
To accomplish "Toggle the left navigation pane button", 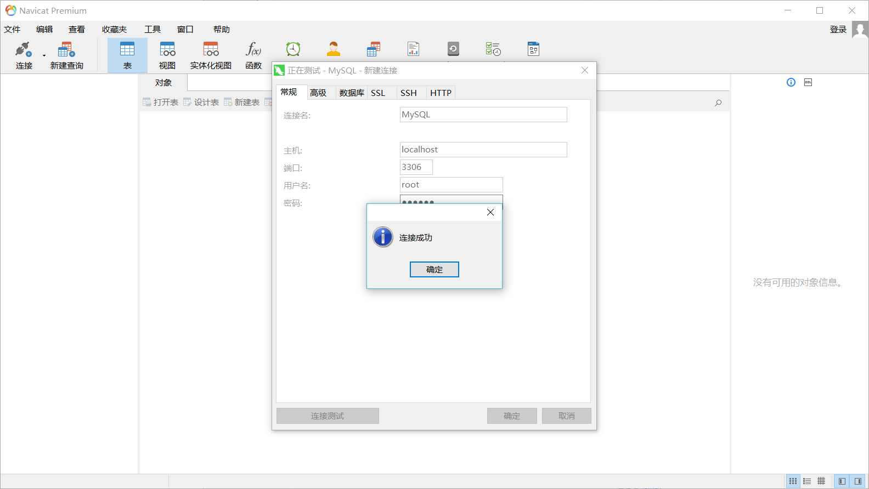I will tap(842, 481).
